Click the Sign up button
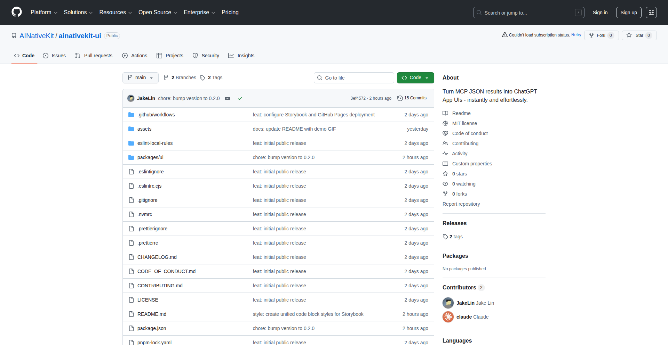668x345 pixels. pos(628,12)
